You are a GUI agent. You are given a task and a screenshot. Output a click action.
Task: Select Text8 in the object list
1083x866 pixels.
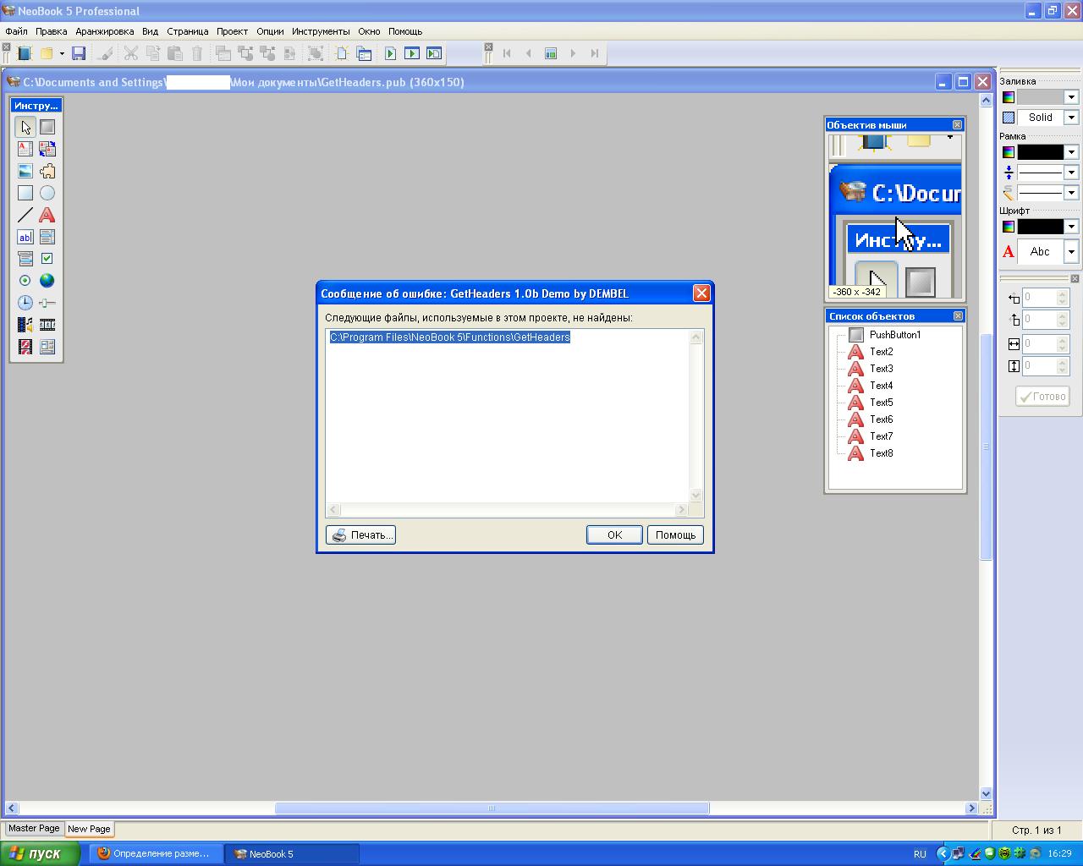[x=881, y=453]
